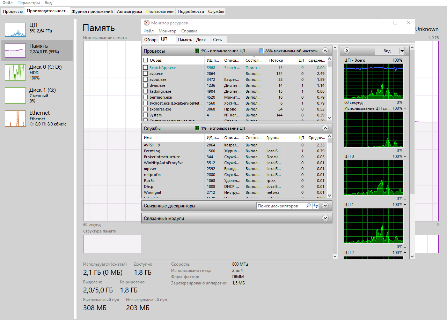Check the avpui.exe process checkbox
The height and width of the screenshot is (320, 447).
click(x=146, y=79)
